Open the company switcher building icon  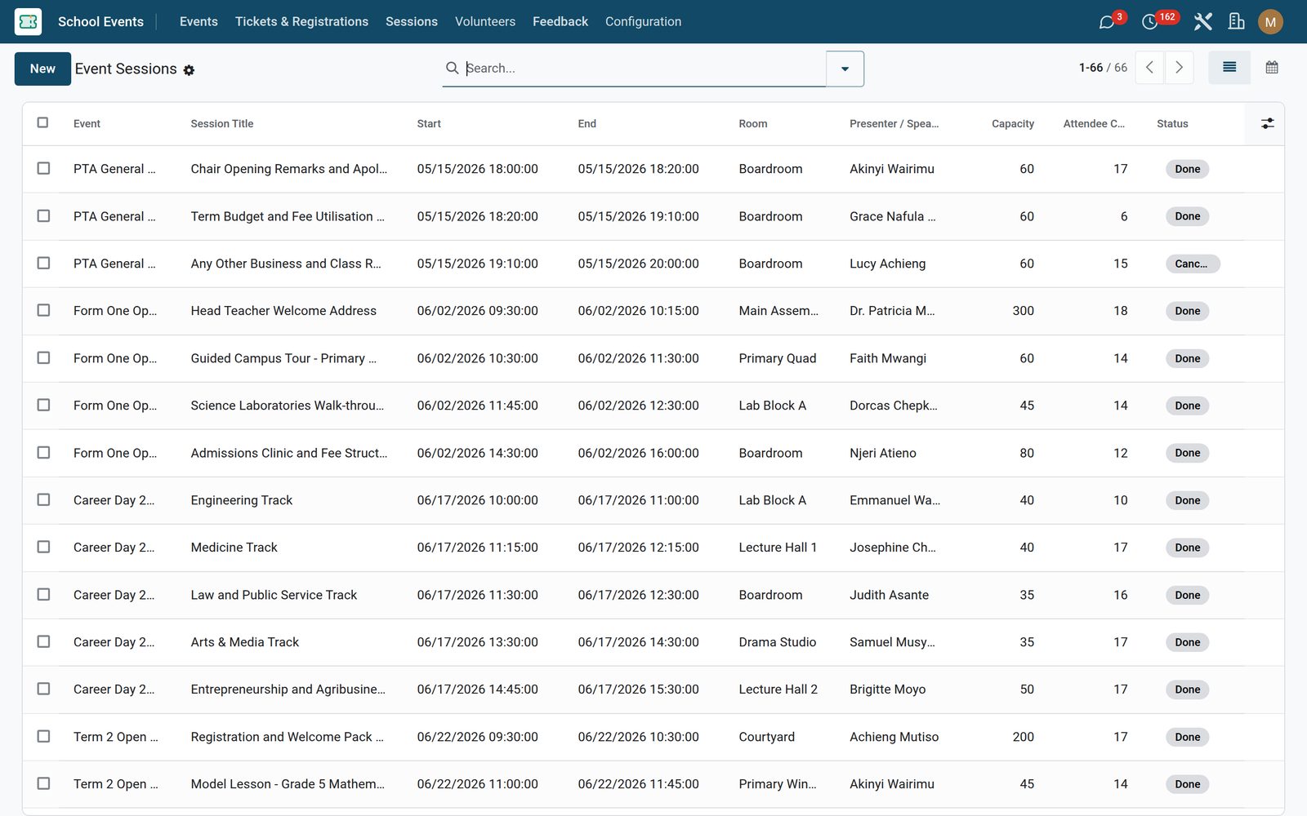point(1236,22)
